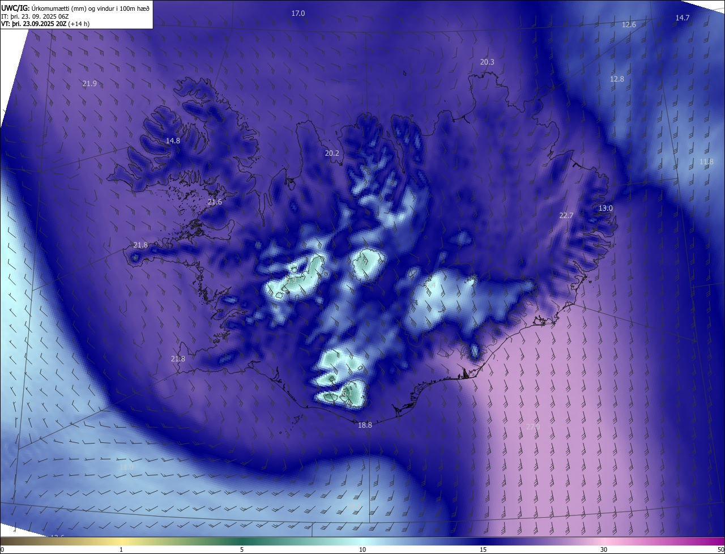Click the 13.0 value label
The height and width of the screenshot is (554, 725).
point(606,208)
